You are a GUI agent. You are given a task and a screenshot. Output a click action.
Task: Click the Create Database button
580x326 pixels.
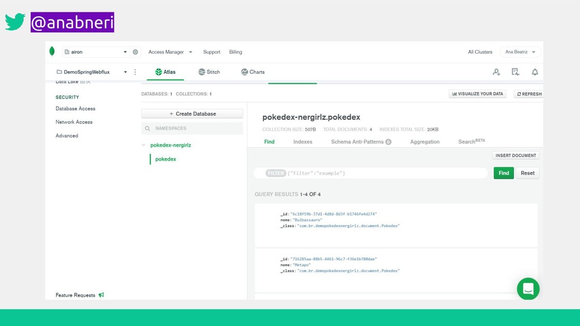(x=193, y=114)
